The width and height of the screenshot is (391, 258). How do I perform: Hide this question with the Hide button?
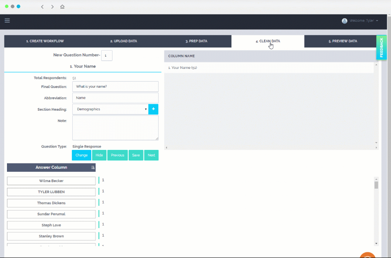click(x=99, y=155)
